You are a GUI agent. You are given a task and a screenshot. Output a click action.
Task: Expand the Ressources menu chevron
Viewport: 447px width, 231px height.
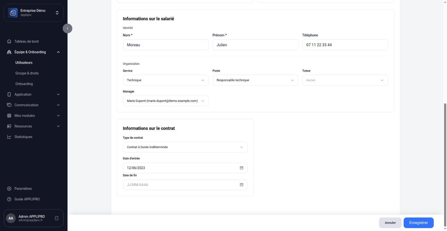click(x=58, y=126)
